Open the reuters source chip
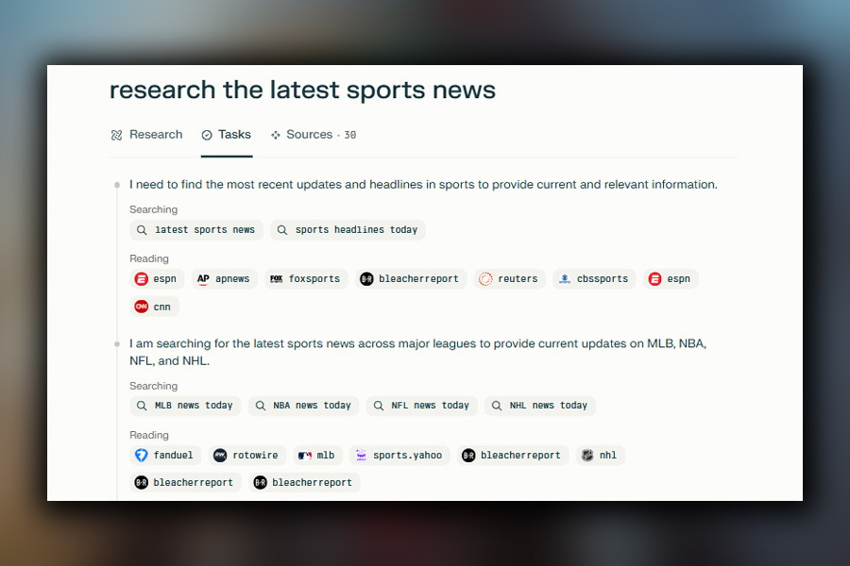 tap(509, 279)
